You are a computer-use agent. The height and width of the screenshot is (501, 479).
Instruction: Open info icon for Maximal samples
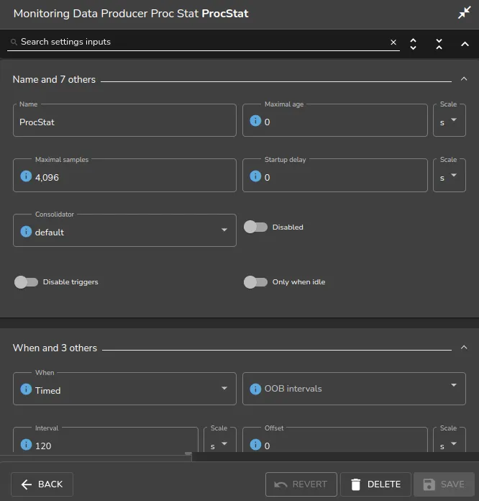(26, 176)
